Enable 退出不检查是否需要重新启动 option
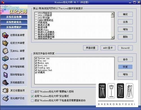The width and height of the screenshot is (141, 110). pyautogui.click(x=32, y=100)
